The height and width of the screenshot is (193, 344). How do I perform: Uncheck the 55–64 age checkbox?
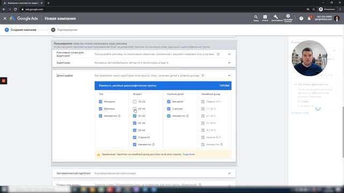pyautogui.click(x=134, y=130)
